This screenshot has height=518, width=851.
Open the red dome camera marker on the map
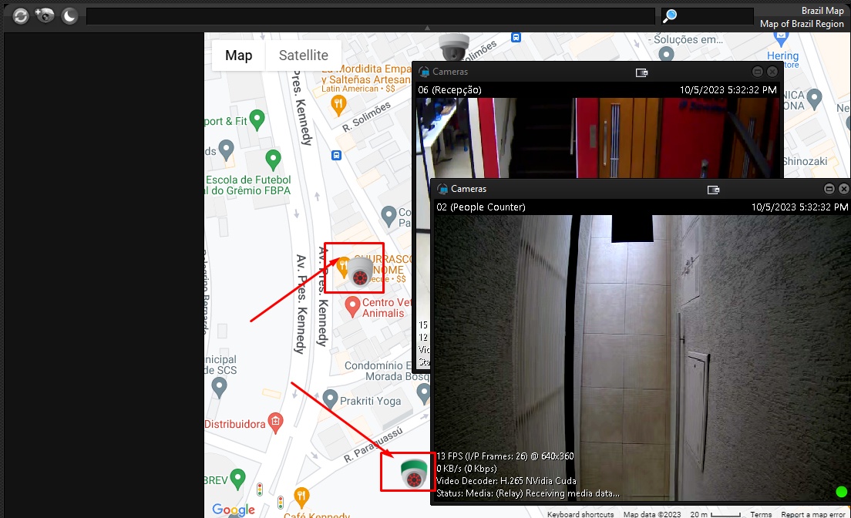pos(360,272)
